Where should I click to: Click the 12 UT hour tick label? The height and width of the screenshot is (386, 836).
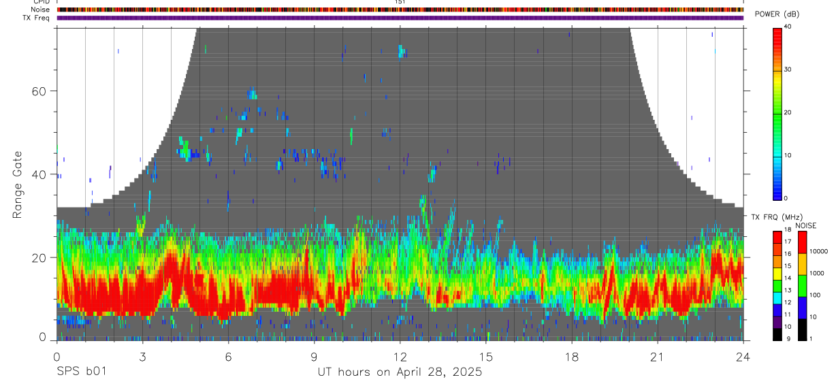click(x=400, y=357)
